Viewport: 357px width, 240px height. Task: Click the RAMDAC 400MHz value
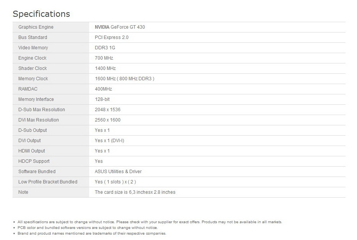pyautogui.click(x=103, y=89)
